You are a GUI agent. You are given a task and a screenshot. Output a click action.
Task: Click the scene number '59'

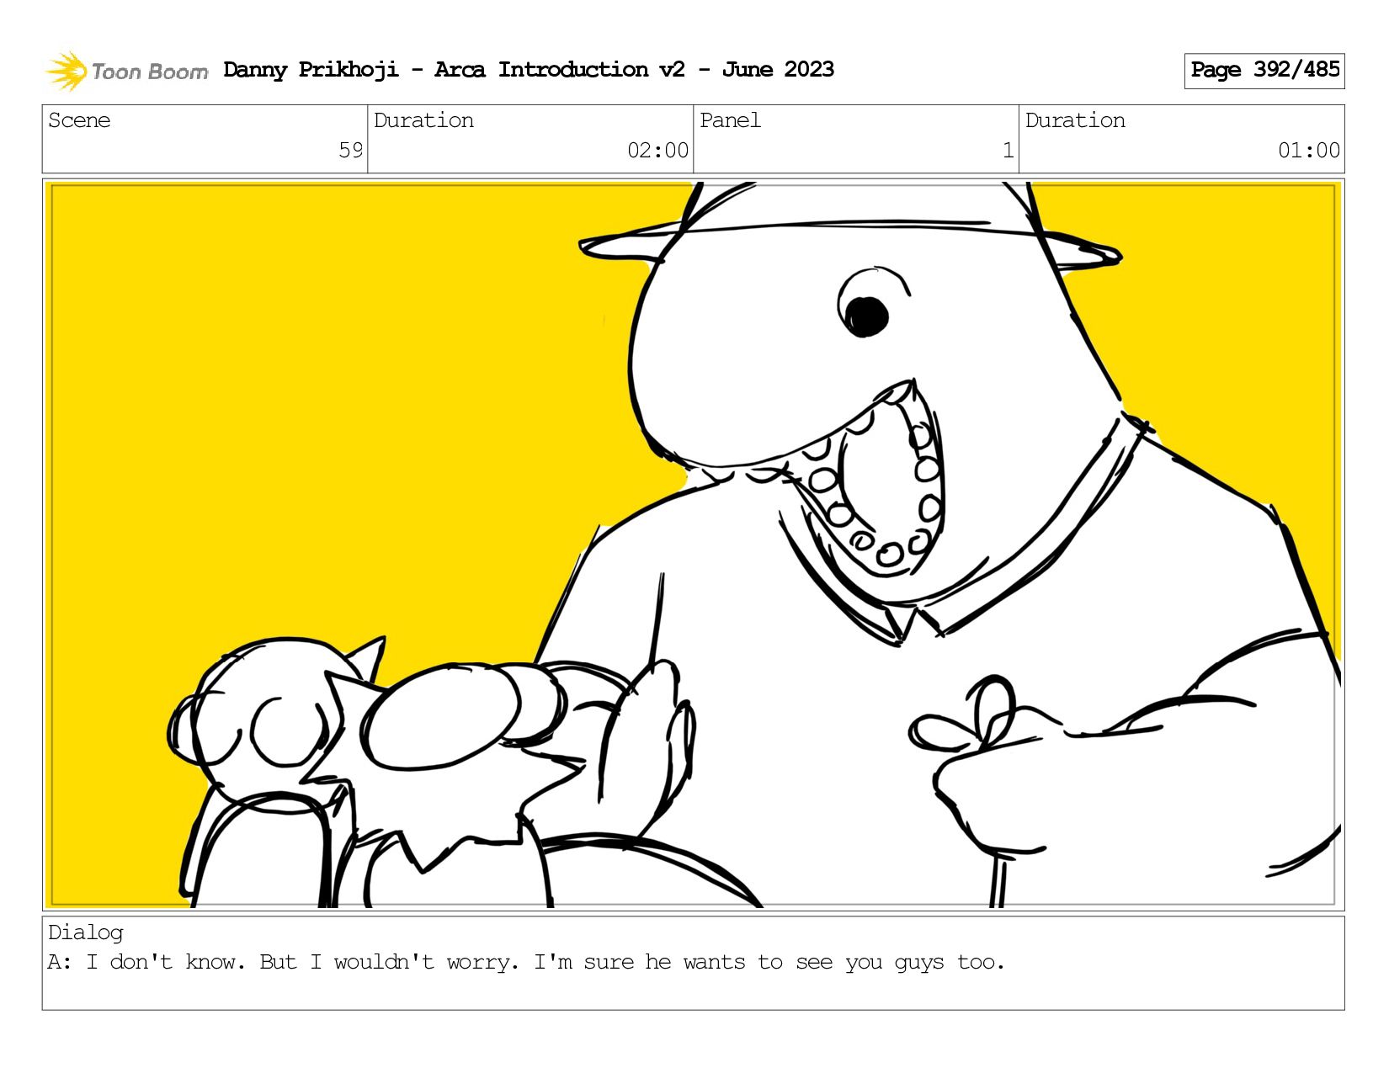(350, 151)
